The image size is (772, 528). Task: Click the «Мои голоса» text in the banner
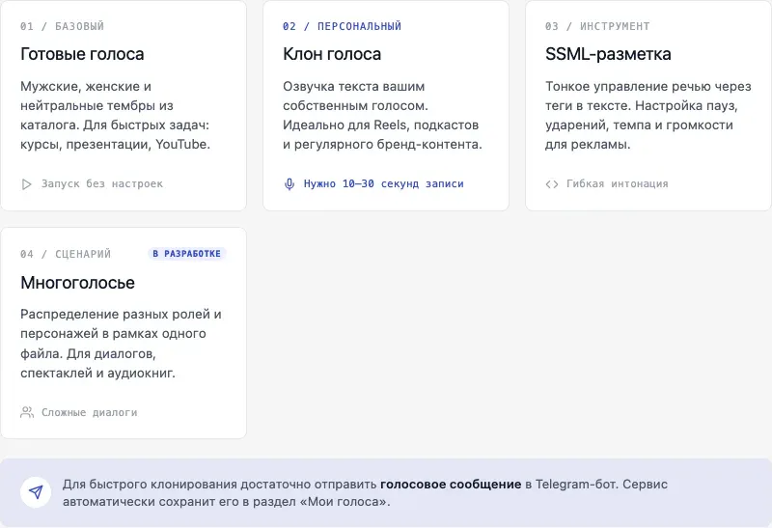[343, 502]
